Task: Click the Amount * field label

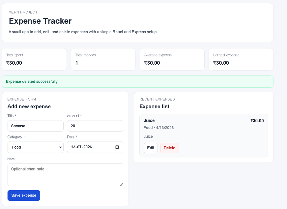Action: [74, 116]
